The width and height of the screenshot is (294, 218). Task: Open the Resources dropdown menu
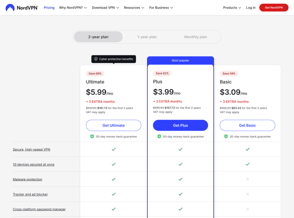(x=134, y=8)
